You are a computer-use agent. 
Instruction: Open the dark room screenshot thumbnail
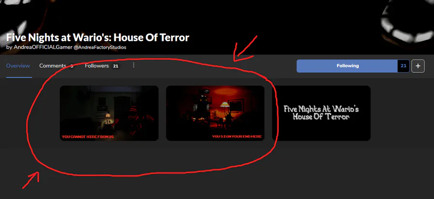click(109, 113)
